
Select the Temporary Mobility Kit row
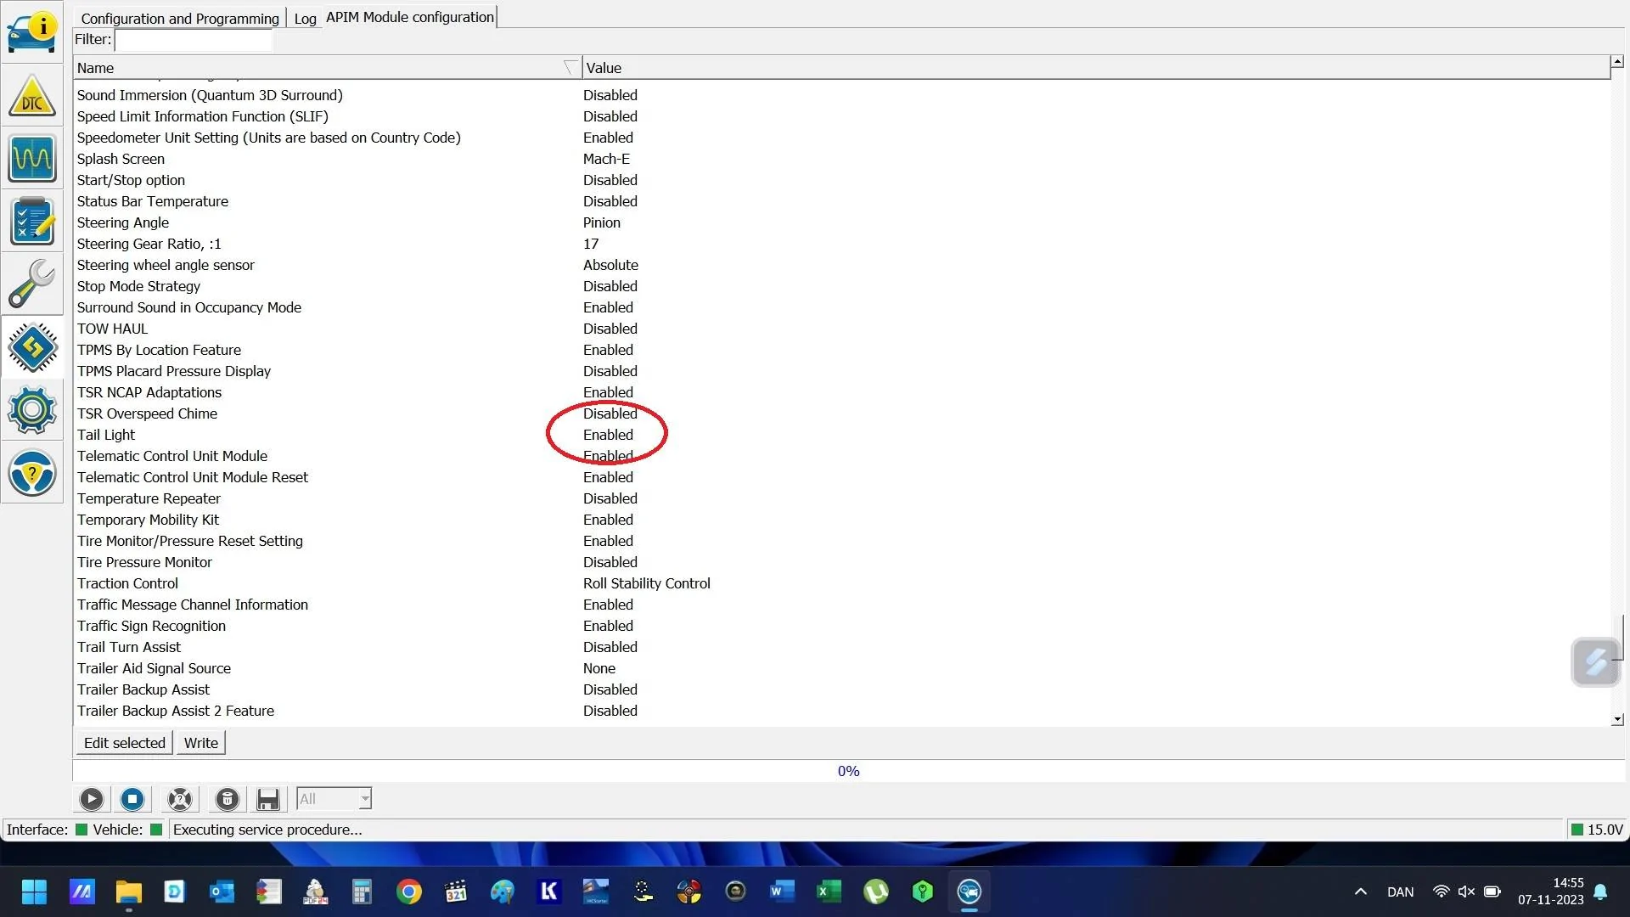click(x=841, y=520)
